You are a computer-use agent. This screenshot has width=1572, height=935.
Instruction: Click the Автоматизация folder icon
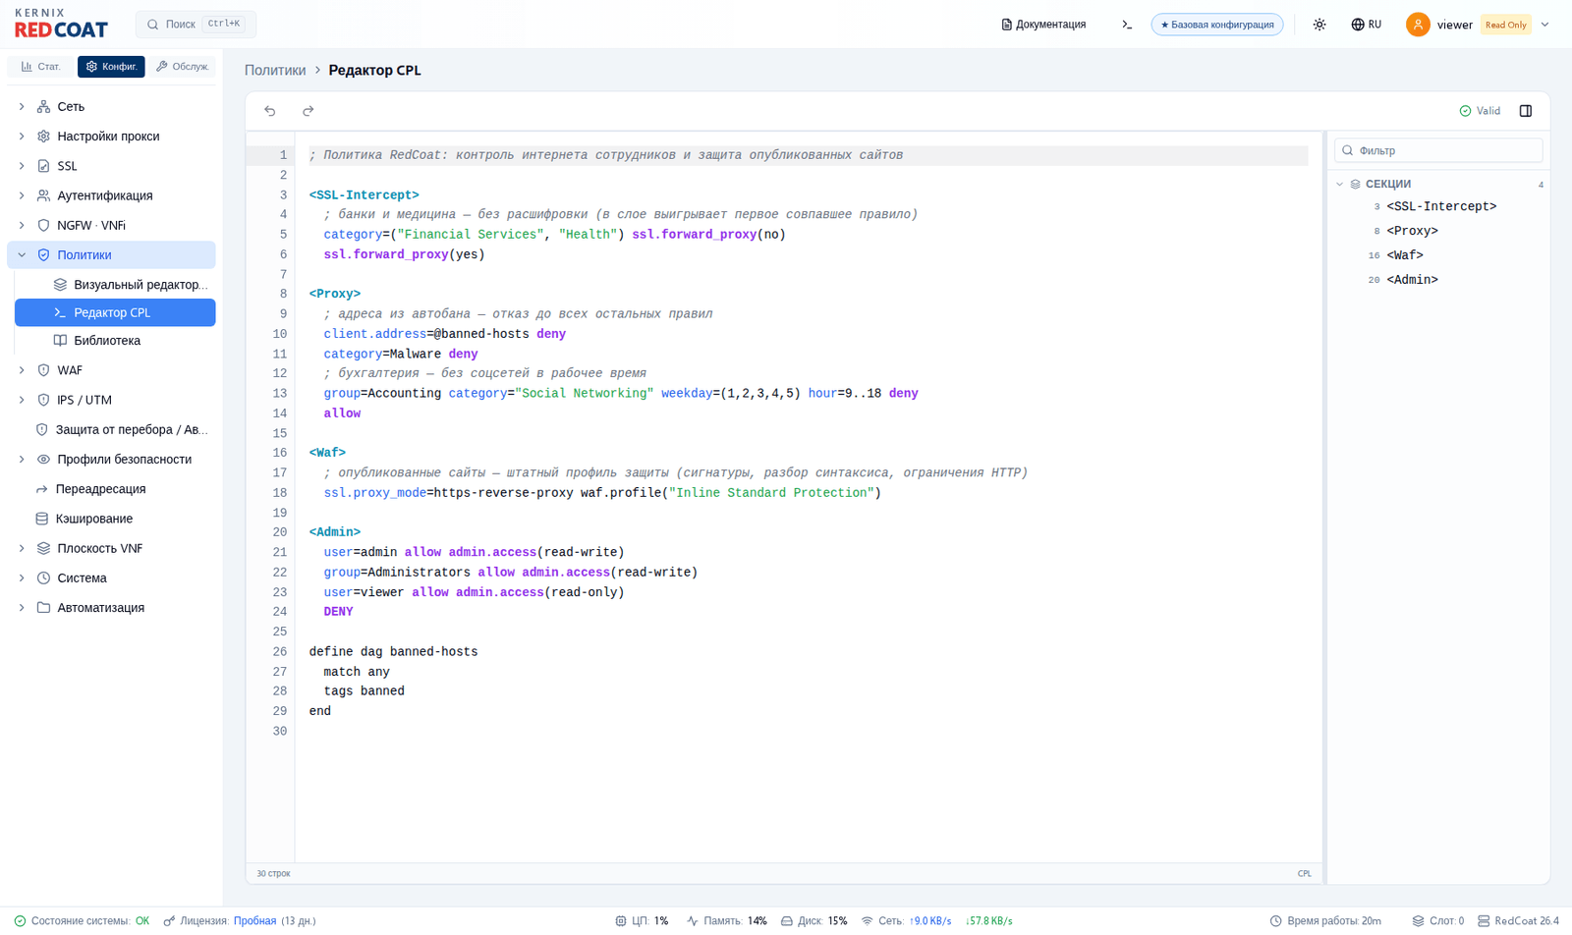click(x=43, y=608)
